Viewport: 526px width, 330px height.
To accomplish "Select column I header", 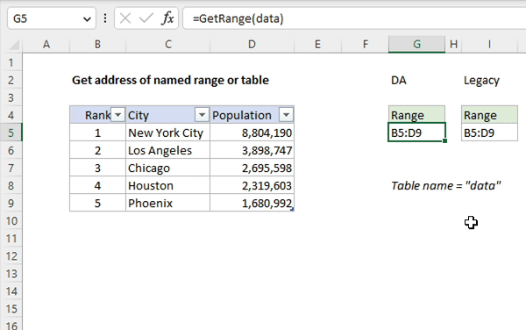I will point(489,44).
